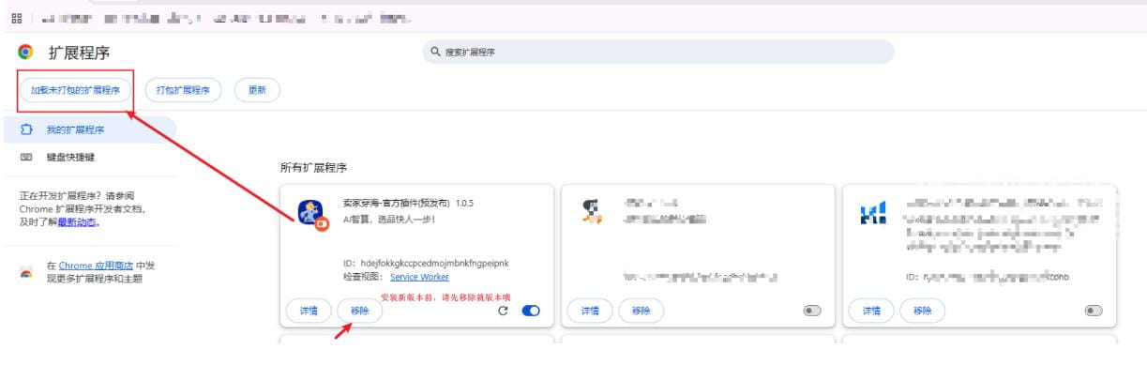Enable the third extension card toggle
Image resolution: width=1147 pixels, height=365 pixels.
click(x=1094, y=311)
